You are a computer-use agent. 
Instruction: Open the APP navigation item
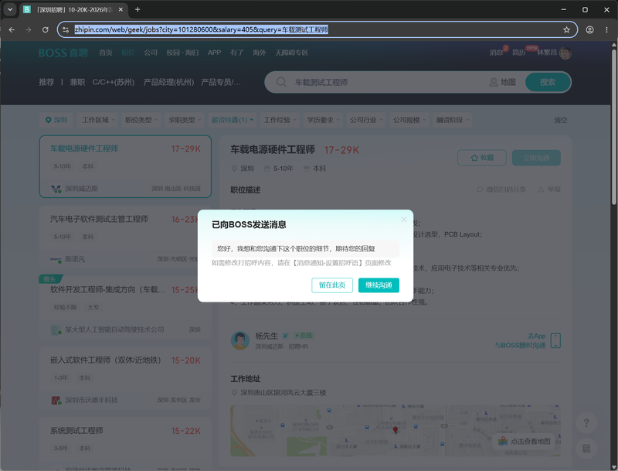(x=215, y=53)
